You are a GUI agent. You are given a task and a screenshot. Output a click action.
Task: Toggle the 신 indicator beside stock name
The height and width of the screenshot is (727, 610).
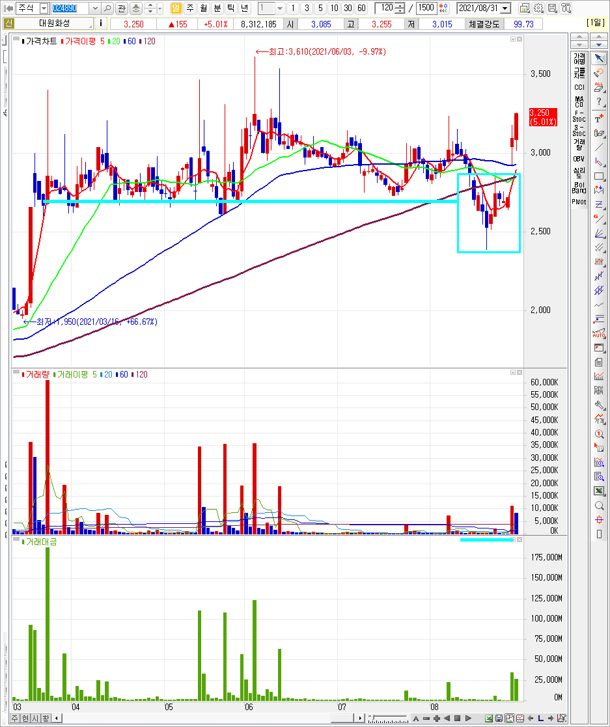[9, 23]
